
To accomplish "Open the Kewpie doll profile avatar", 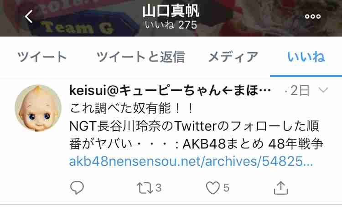I will point(38,108).
